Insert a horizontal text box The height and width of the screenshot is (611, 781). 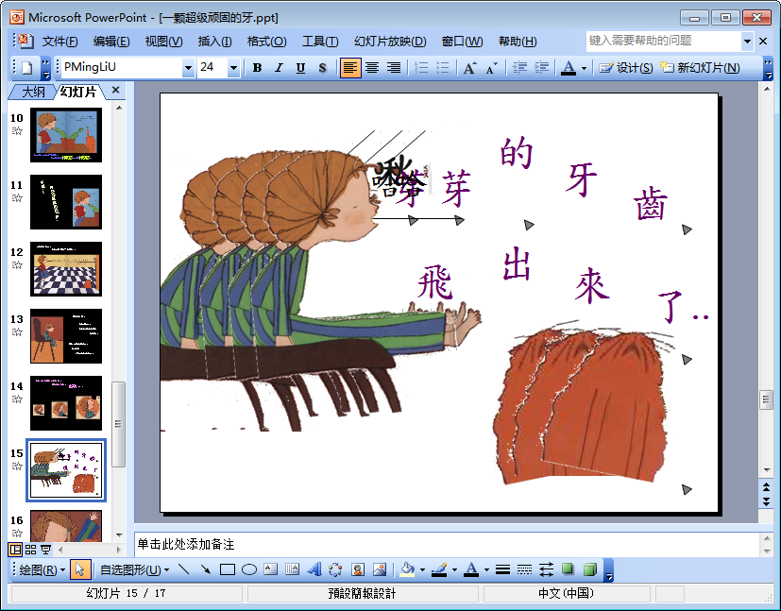270,569
